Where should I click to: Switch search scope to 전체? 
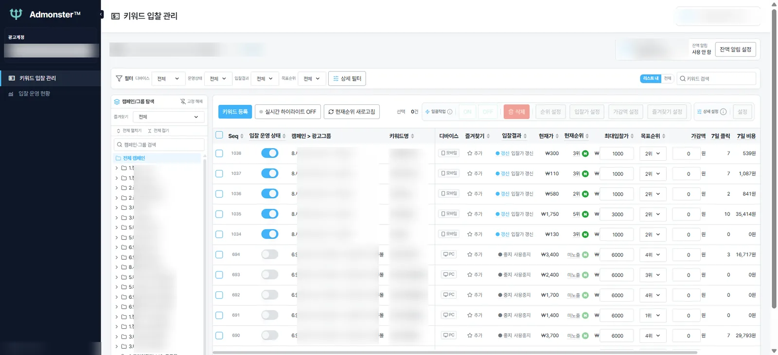coord(668,79)
